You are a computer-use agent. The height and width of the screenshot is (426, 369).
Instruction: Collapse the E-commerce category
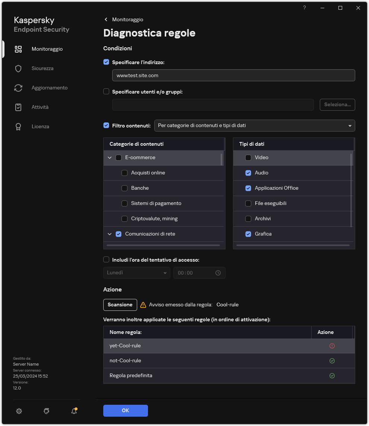click(110, 158)
